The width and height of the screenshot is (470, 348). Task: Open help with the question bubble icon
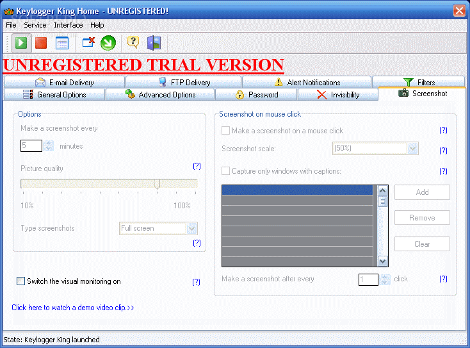point(133,42)
